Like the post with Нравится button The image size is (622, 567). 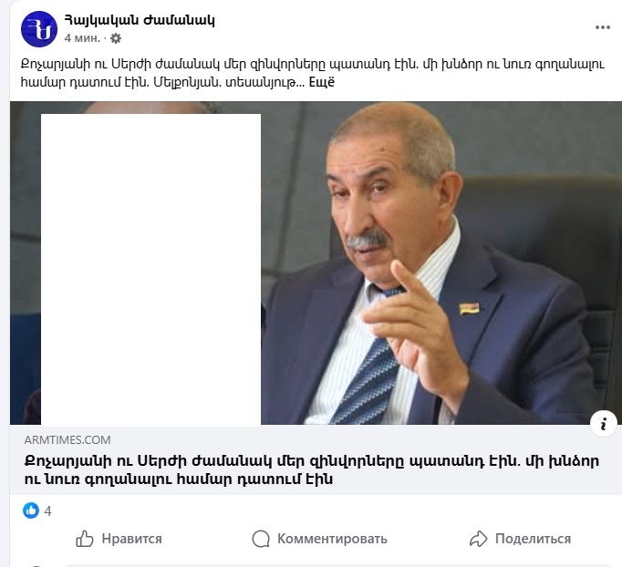point(119,539)
